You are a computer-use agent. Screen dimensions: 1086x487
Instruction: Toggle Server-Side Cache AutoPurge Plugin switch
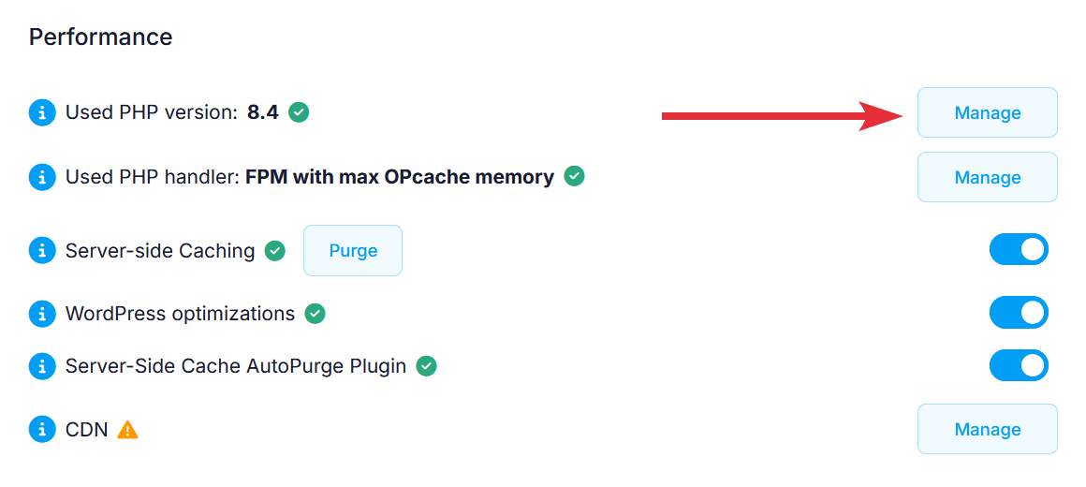(1019, 365)
